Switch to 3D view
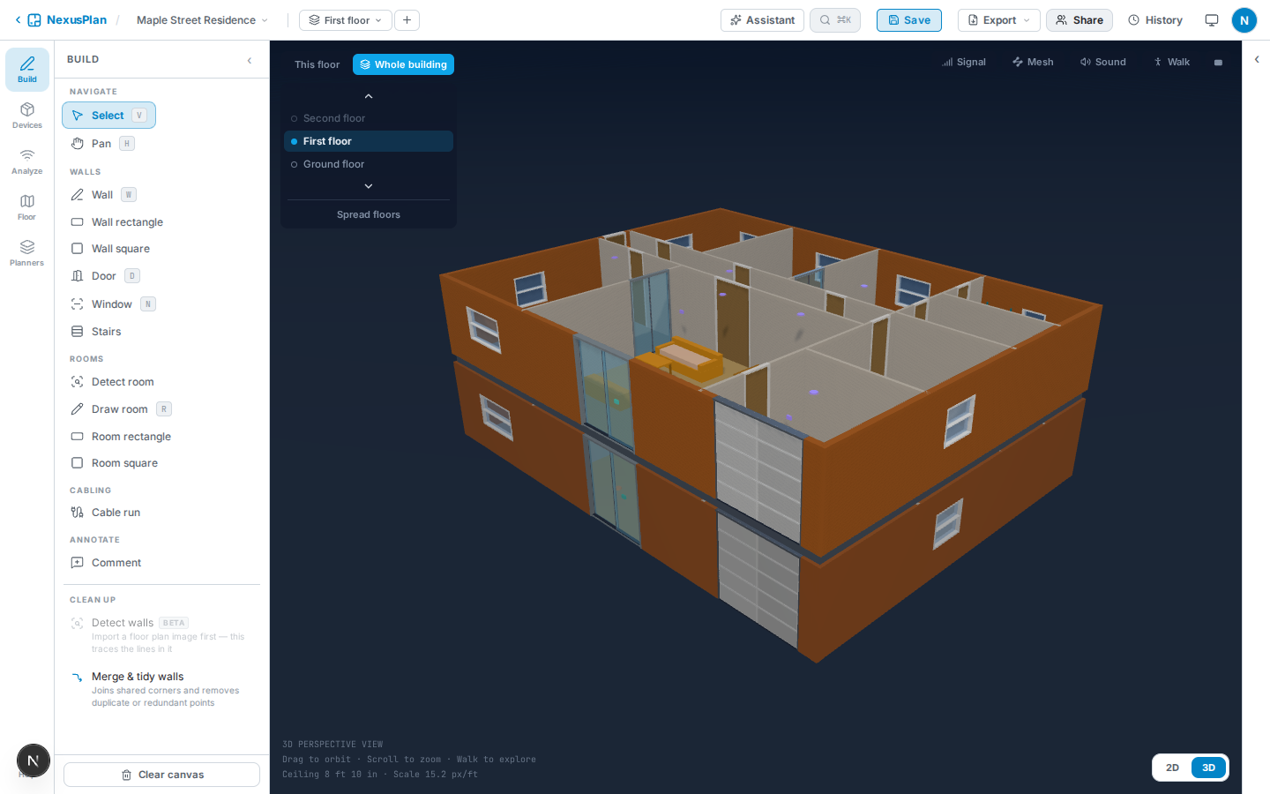The height and width of the screenshot is (794, 1270). tap(1208, 768)
